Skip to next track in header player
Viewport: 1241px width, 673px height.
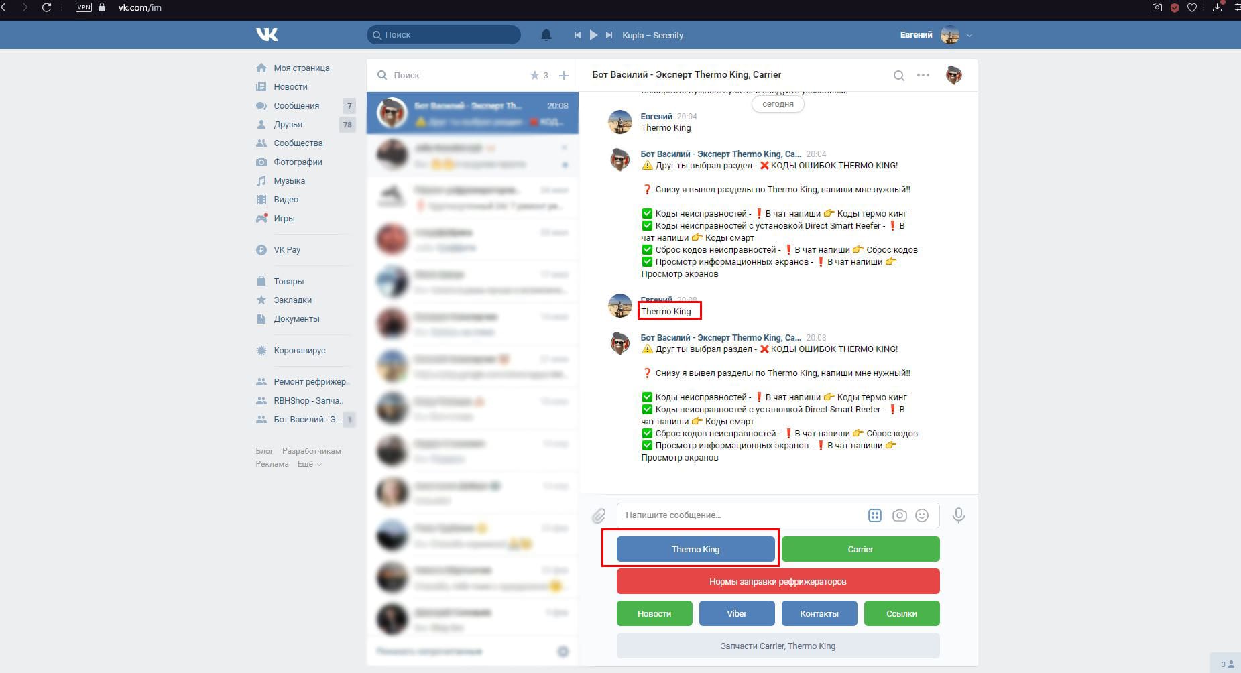[609, 35]
